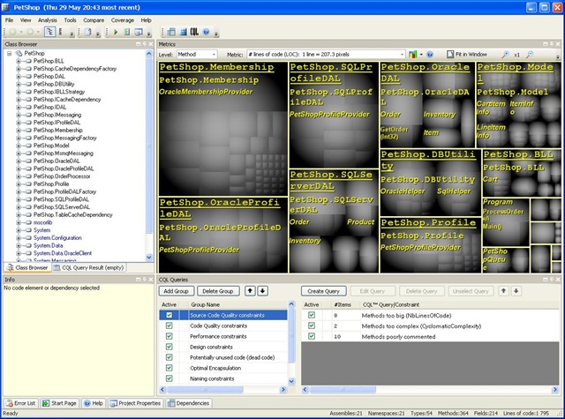Disable the Methods too big query checkbox

click(312, 315)
